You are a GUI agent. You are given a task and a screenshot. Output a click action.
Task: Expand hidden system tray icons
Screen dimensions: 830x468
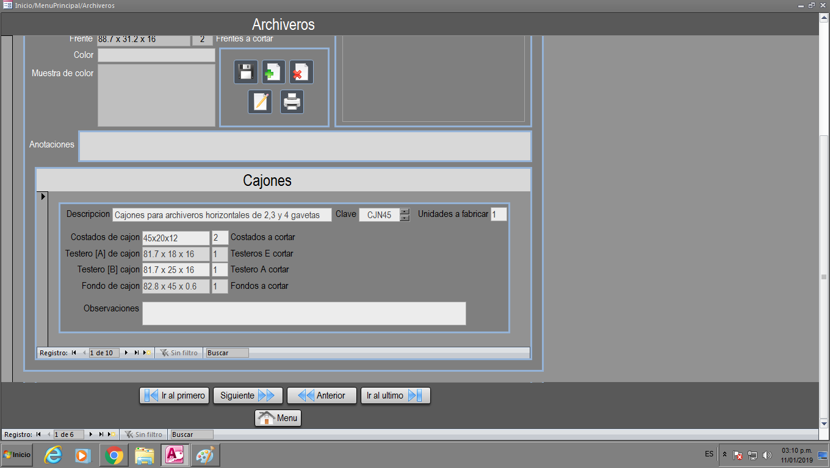pyautogui.click(x=724, y=455)
